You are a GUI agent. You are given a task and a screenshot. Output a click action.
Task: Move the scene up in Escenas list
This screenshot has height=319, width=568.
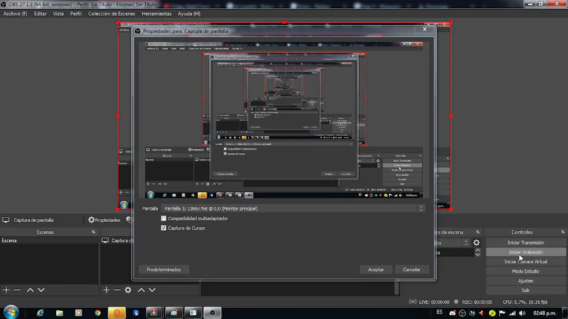pyautogui.click(x=30, y=290)
